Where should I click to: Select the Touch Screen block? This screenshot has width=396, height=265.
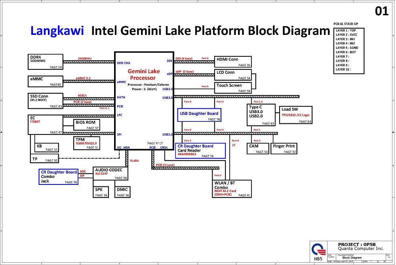coord(233,88)
